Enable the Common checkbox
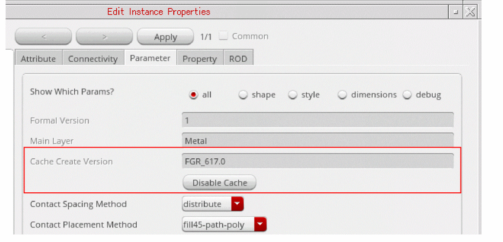Viewport: 503px width, 242px height. coord(224,36)
